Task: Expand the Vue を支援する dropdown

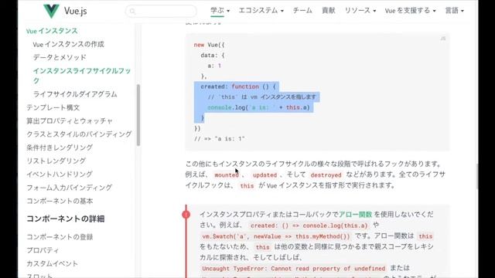Action: coord(410,10)
